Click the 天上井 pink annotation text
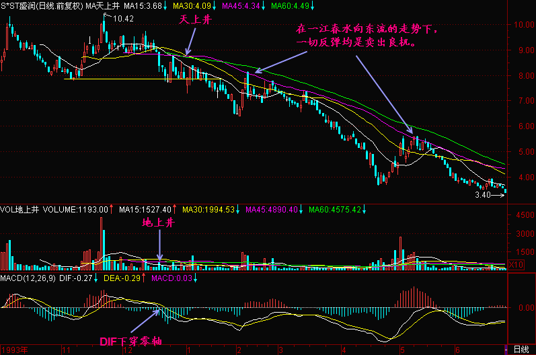 tap(195, 20)
